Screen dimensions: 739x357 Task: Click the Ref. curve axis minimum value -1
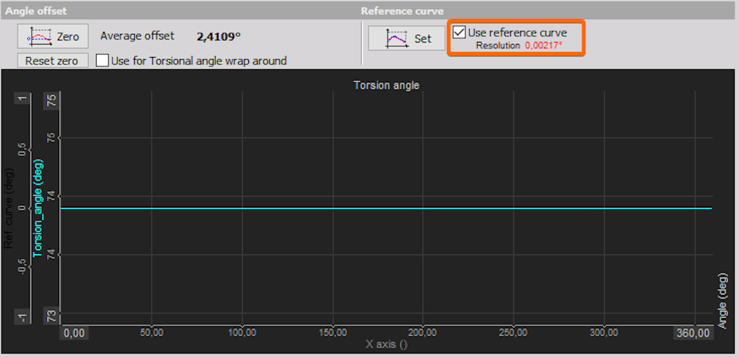pyautogui.click(x=22, y=317)
